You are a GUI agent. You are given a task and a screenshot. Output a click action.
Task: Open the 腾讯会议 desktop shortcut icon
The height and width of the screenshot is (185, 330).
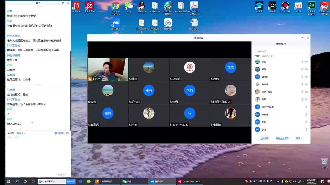click(115, 23)
